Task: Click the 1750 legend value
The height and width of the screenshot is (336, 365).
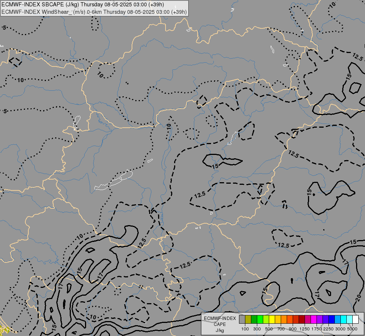Action: pos(317,329)
